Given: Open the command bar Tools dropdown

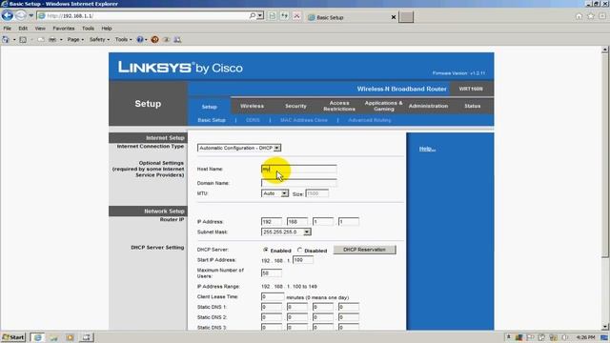Looking at the screenshot, I should [123, 40].
